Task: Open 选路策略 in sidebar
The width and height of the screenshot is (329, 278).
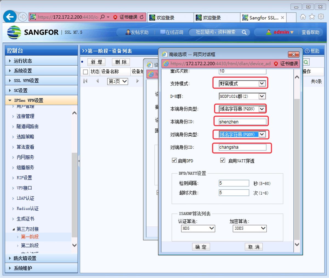Action: [25, 137]
